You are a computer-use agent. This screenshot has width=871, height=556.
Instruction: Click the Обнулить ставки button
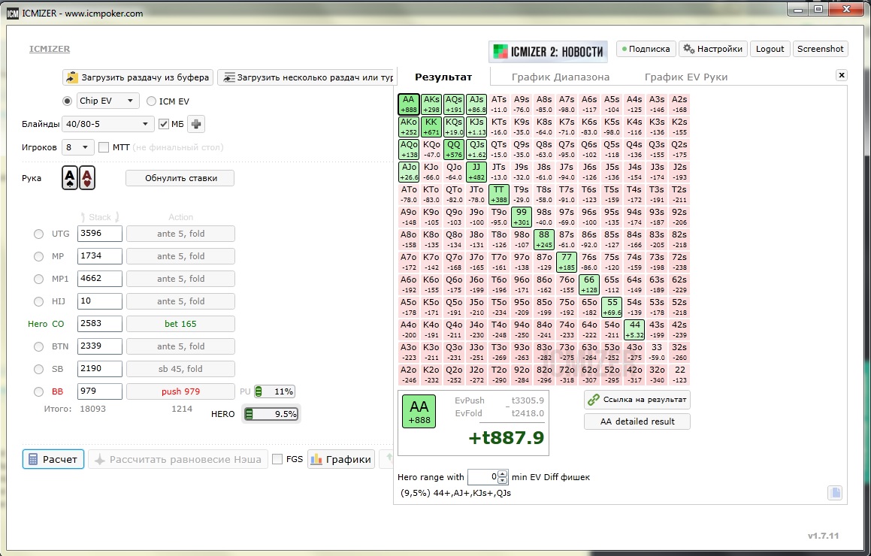tap(180, 178)
